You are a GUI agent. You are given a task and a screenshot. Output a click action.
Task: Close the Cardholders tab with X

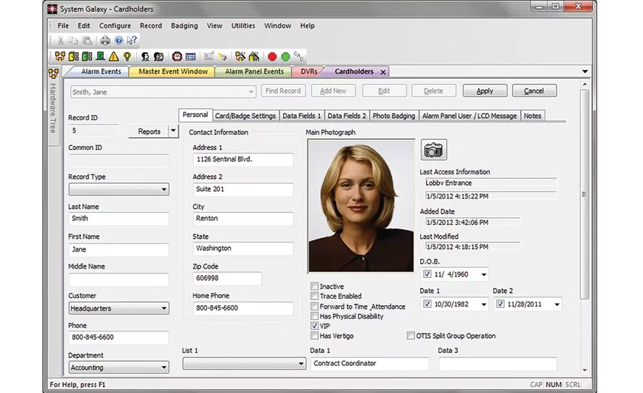point(383,72)
